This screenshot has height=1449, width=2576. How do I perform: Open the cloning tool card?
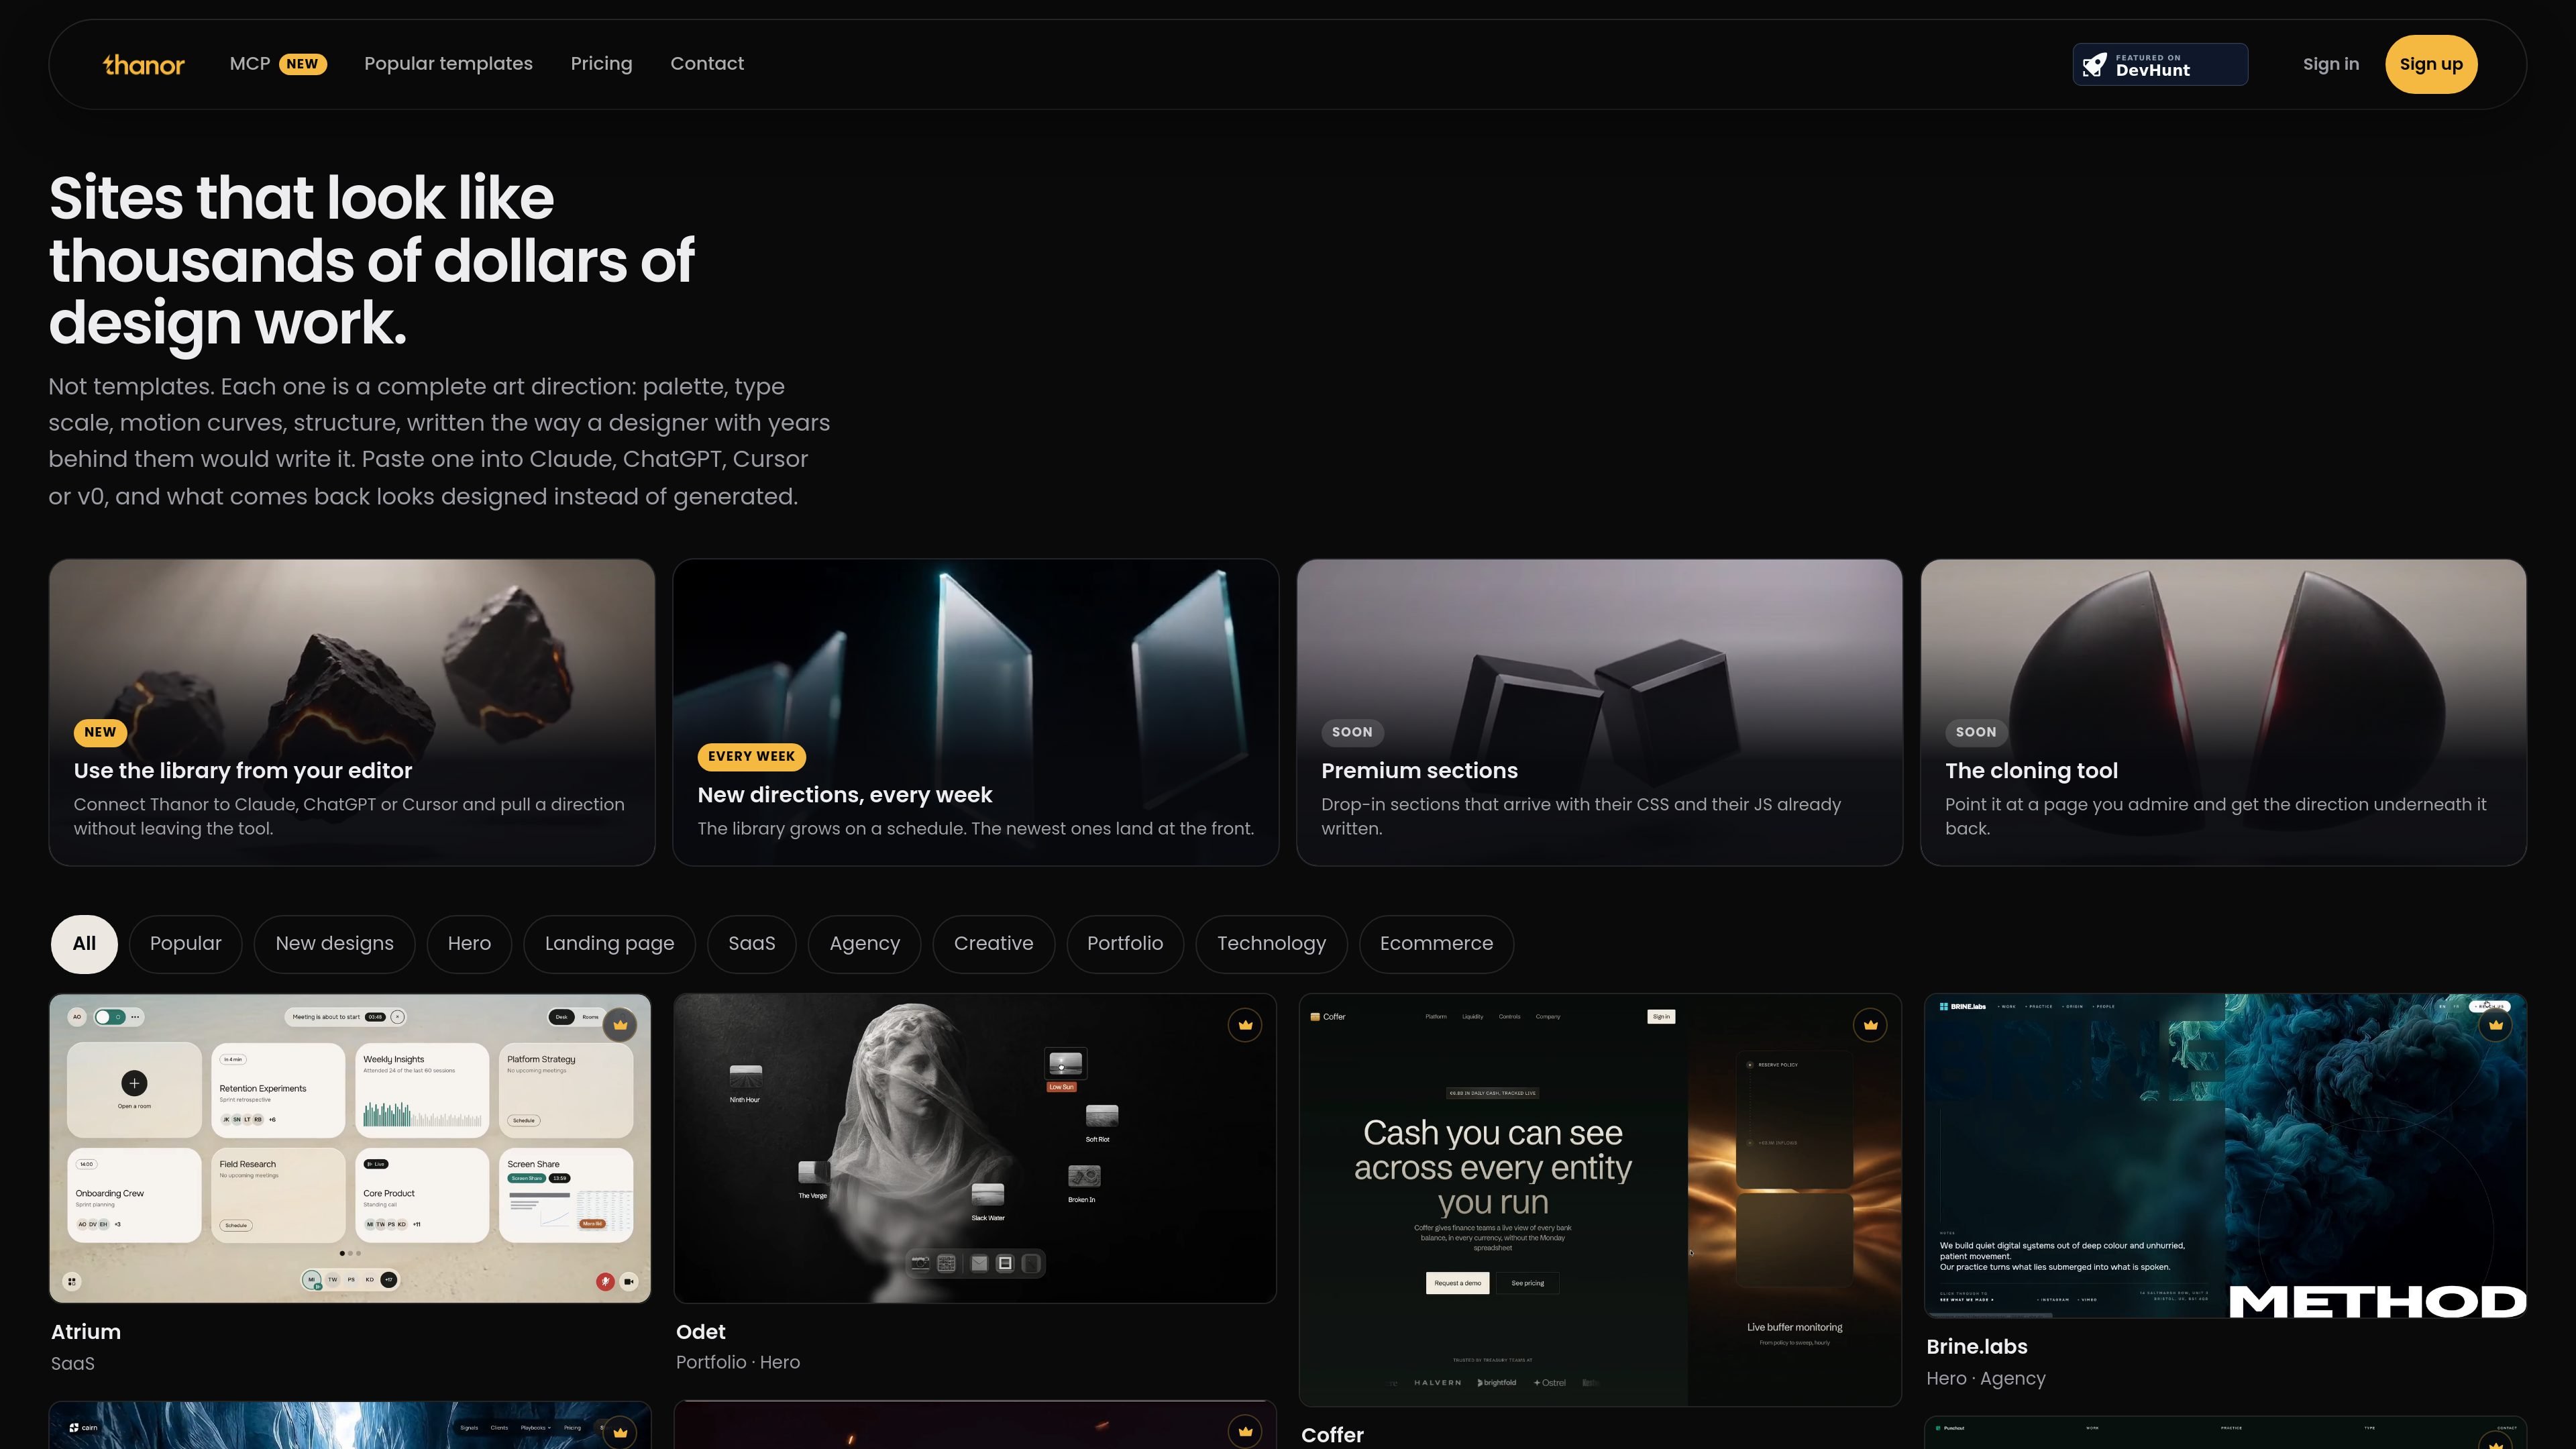pos(2223,712)
